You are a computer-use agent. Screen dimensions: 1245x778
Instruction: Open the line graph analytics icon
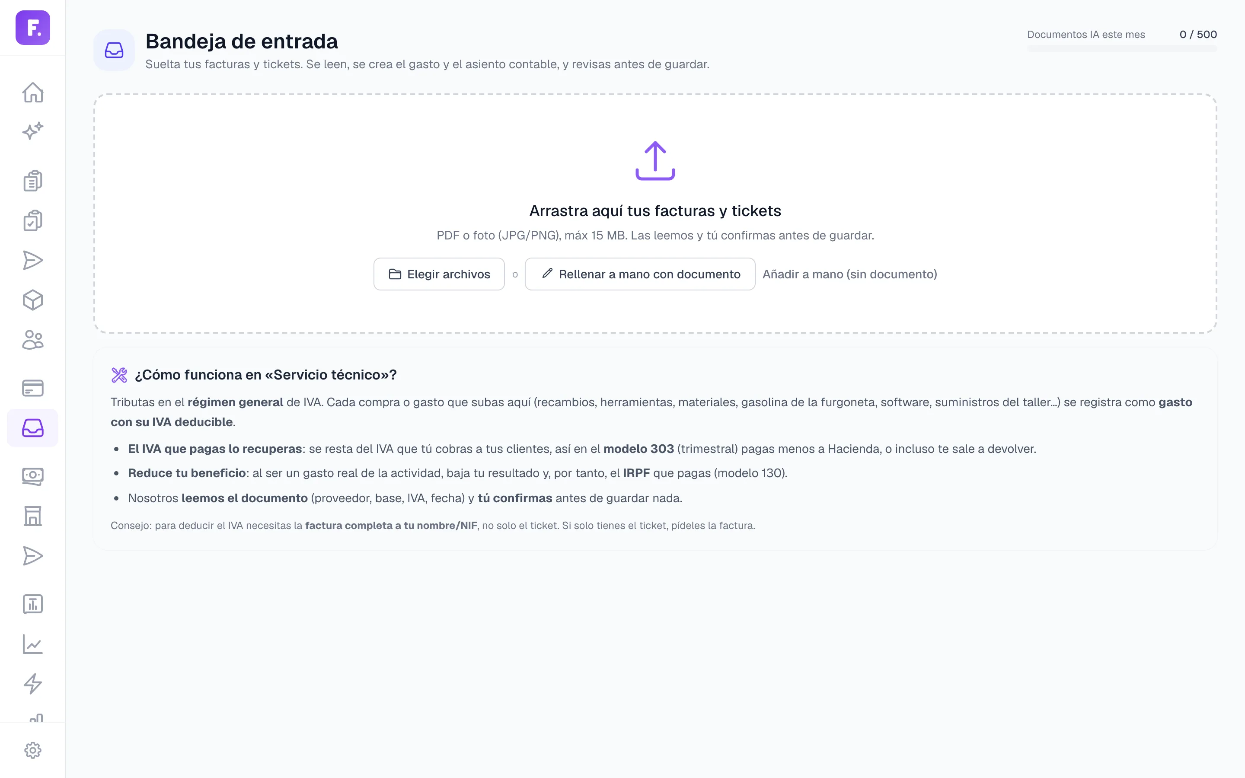point(32,644)
